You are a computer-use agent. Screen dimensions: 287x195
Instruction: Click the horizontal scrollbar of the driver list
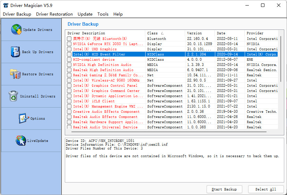(169, 132)
